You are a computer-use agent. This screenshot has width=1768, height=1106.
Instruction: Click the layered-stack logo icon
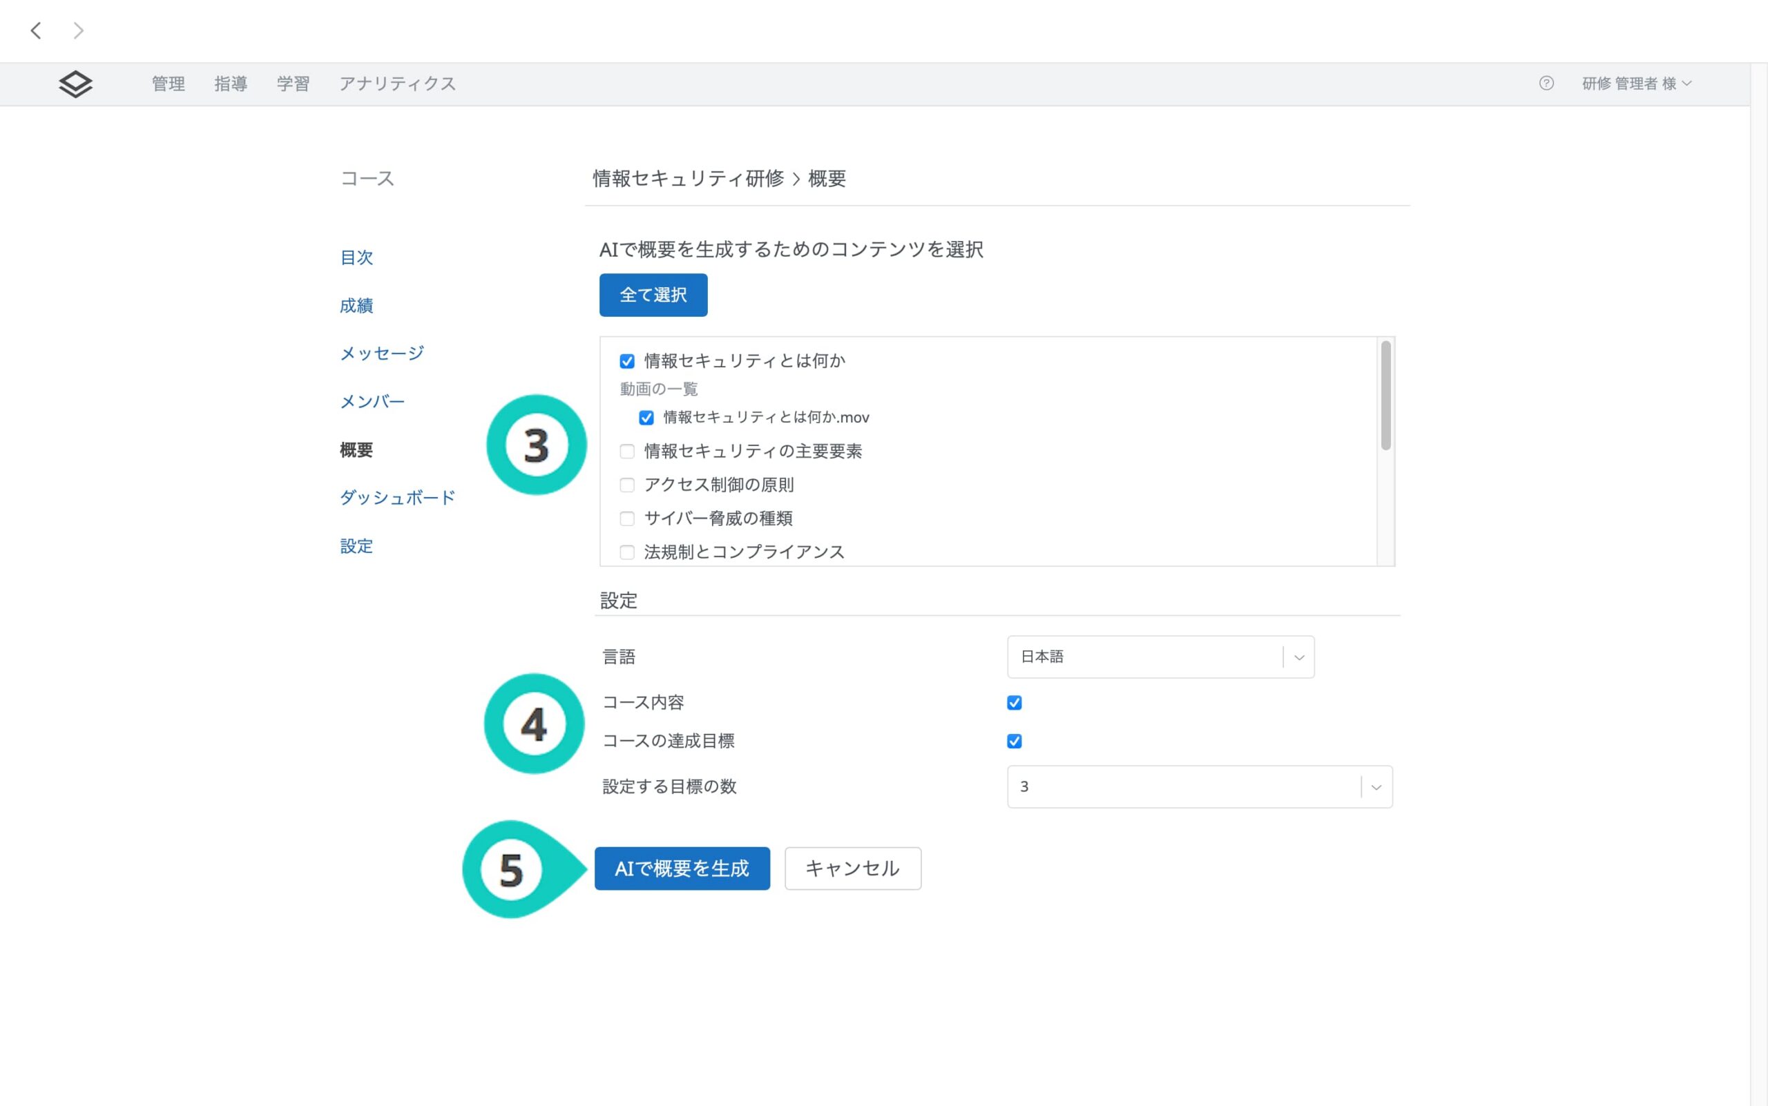[x=75, y=84]
